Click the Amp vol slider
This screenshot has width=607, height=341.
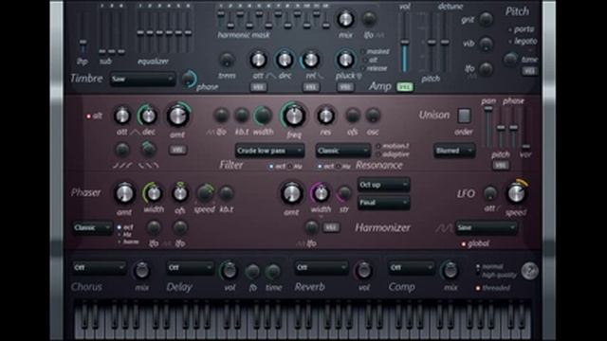click(x=405, y=42)
